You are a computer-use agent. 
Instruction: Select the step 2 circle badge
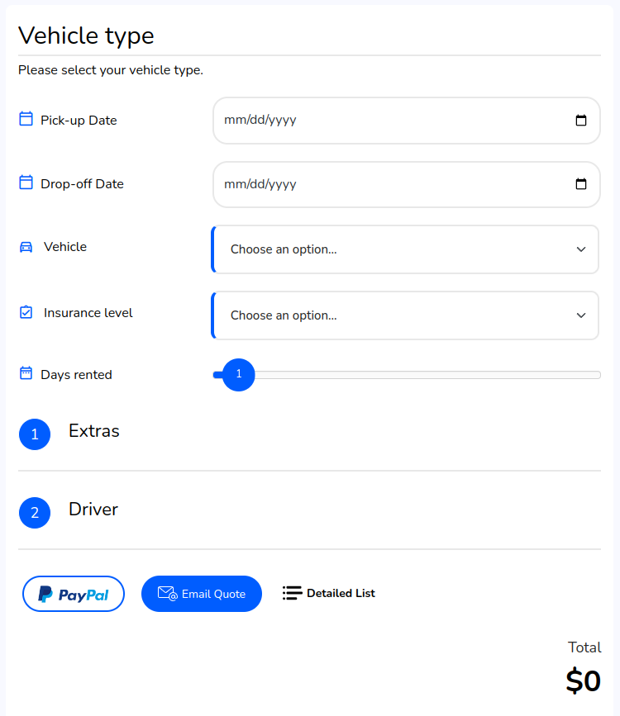pos(35,513)
